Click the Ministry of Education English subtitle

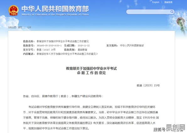[55, 14]
